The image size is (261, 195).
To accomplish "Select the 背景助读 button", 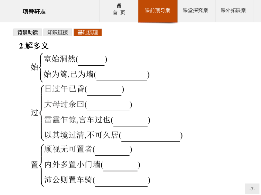I will pyautogui.click(x=28, y=32).
